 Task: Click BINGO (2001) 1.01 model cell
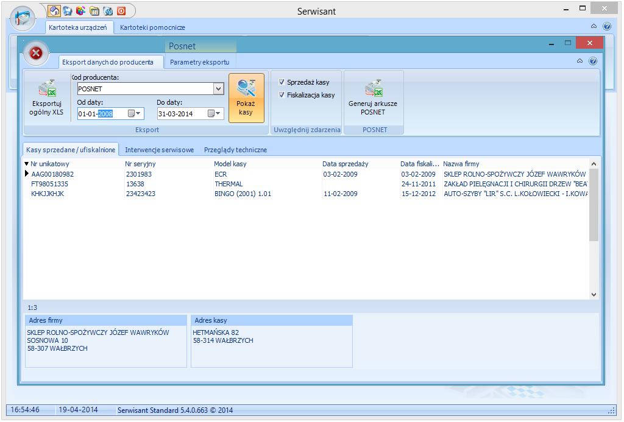pos(243,194)
